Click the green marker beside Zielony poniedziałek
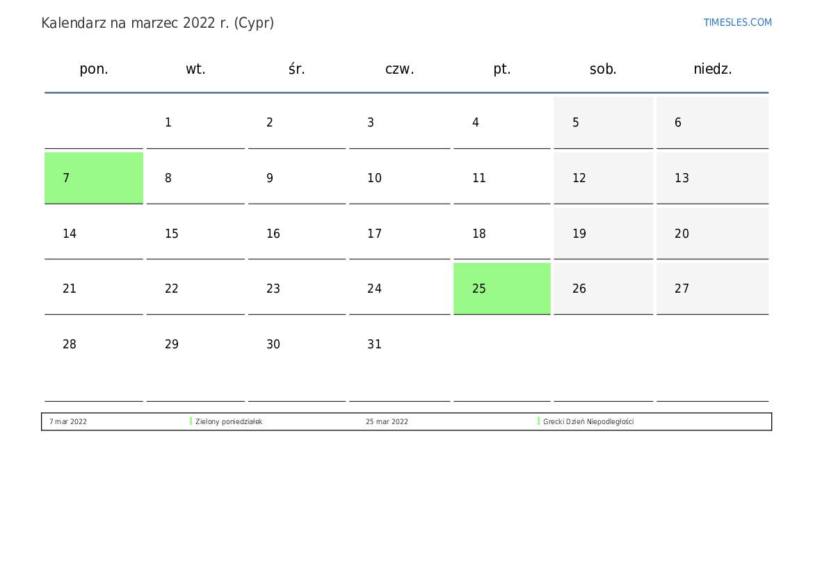 point(191,421)
